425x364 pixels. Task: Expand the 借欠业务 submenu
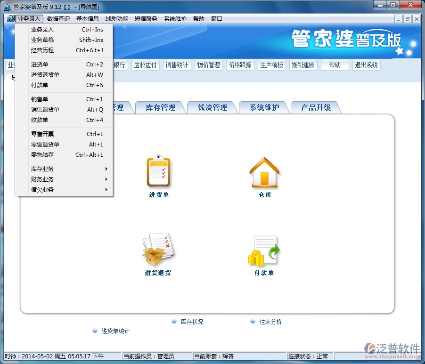coord(67,190)
